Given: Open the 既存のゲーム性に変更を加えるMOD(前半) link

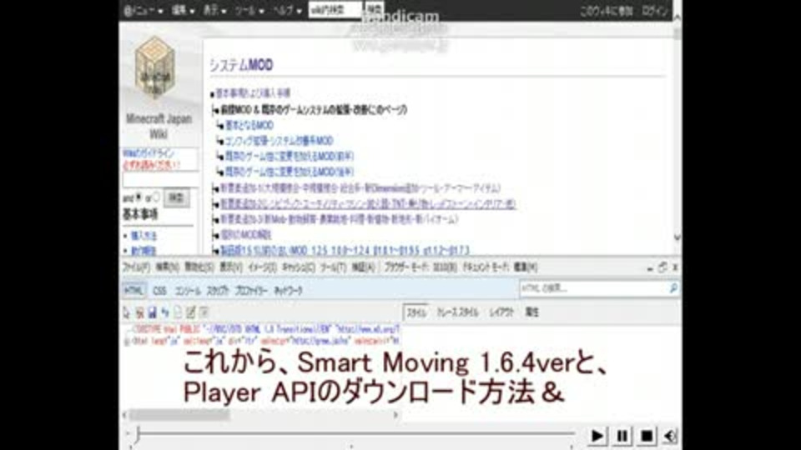Looking at the screenshot, I should pyautogui.click(x=290, y=156).
